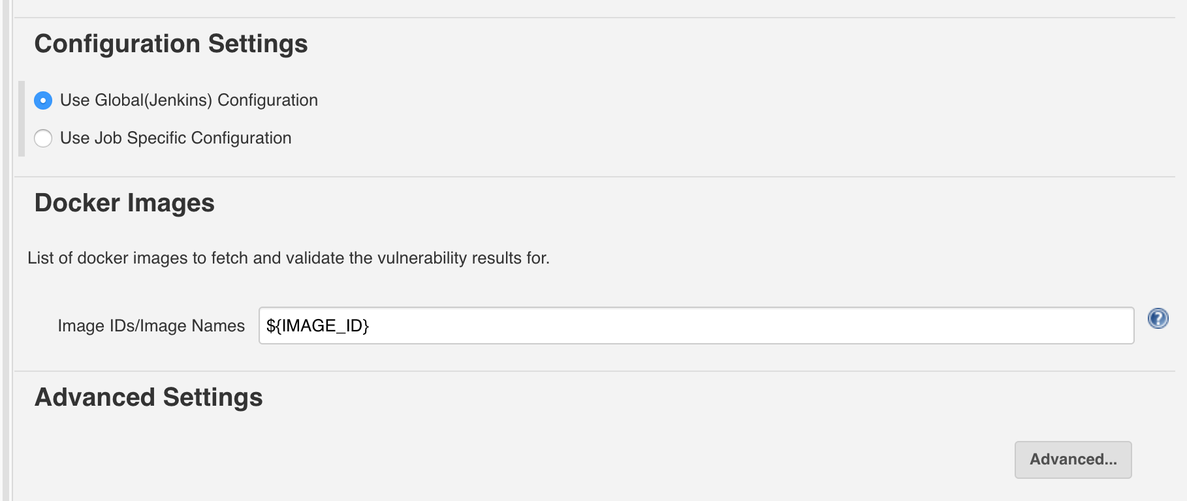
Task: Click the "Image IDs/Image Names" field label
Action: (x=151, y=326)
